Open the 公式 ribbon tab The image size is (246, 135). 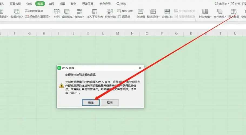pos(29,4)
